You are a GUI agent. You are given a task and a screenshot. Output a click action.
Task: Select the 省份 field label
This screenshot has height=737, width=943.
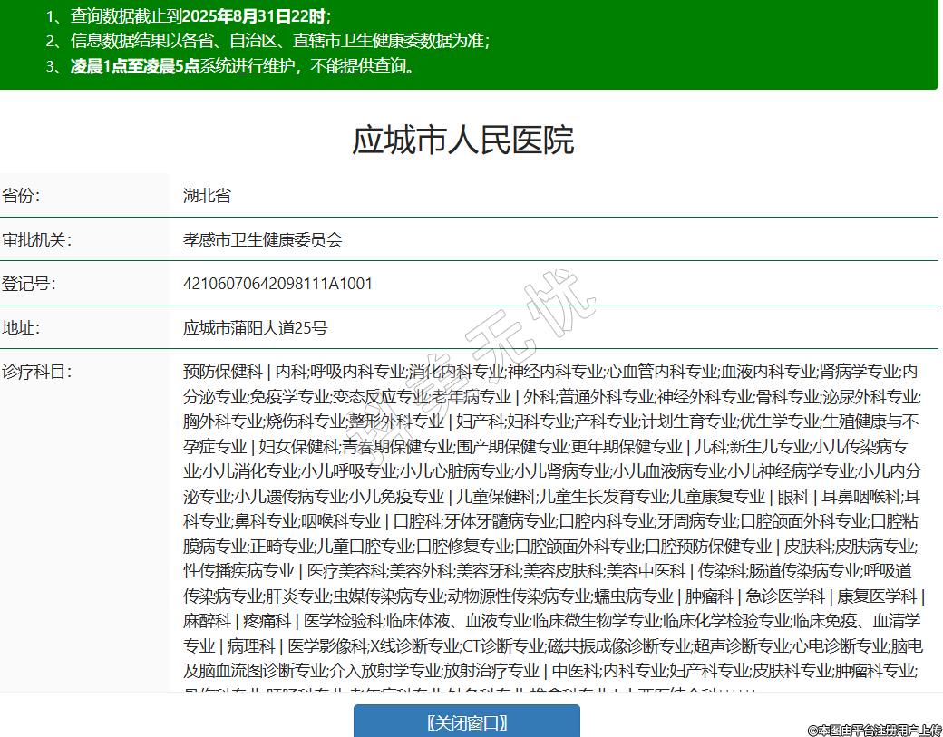(22, 196)
